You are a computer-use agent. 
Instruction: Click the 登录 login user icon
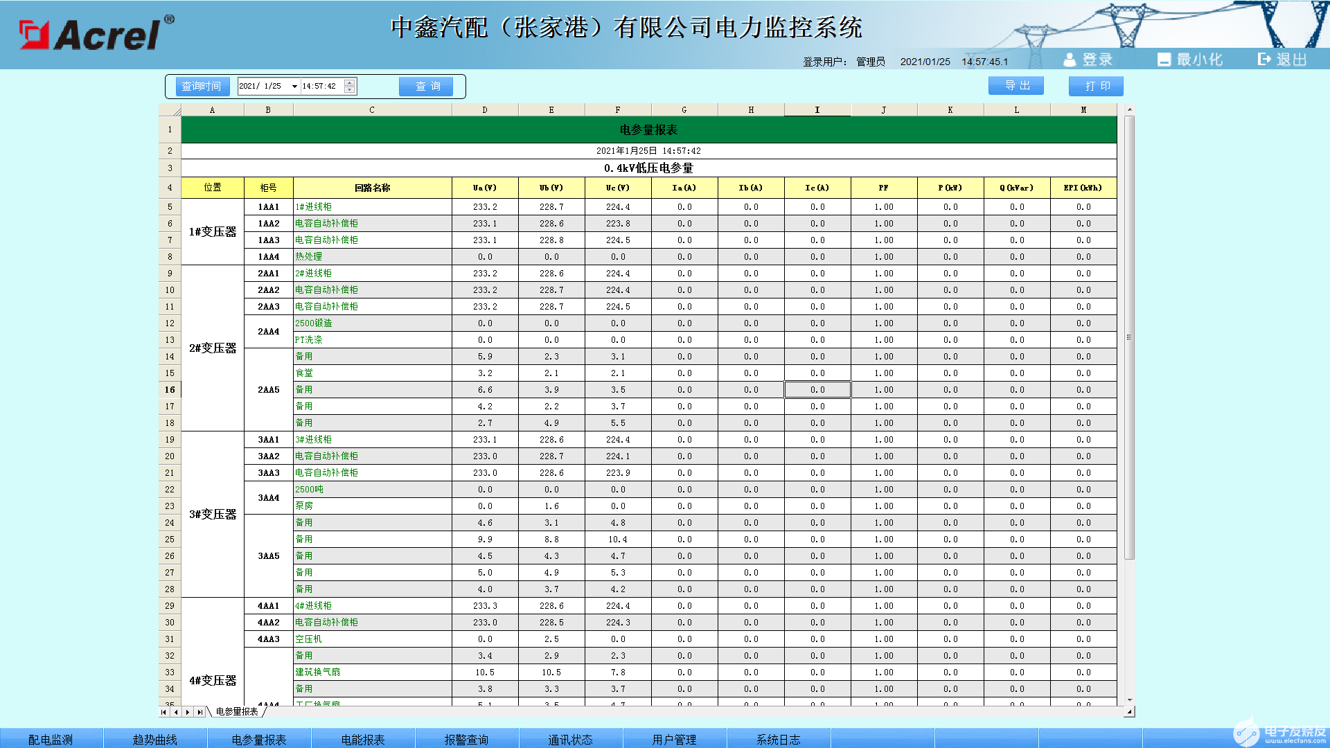[x=1070, y=60]
